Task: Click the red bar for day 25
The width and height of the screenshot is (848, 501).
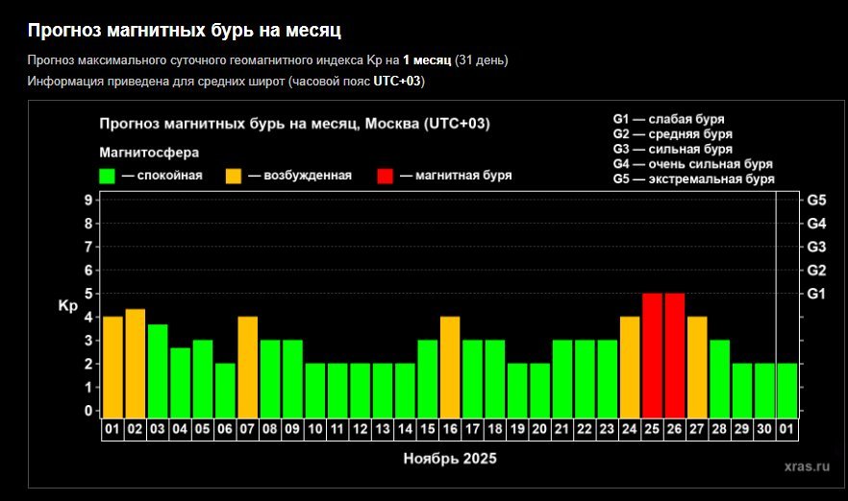Action: [x=652, y=353]
